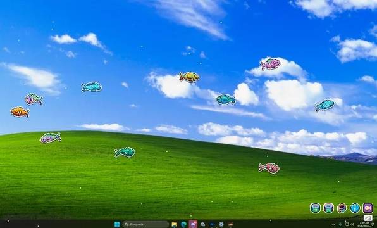Open the blue info icon
The width and height of the screenshot is (377, 228).
pyautogui.click(x=355, y=208)
